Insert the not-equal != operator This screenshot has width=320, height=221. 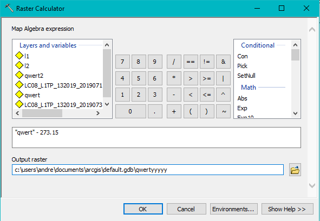(207, 62)
